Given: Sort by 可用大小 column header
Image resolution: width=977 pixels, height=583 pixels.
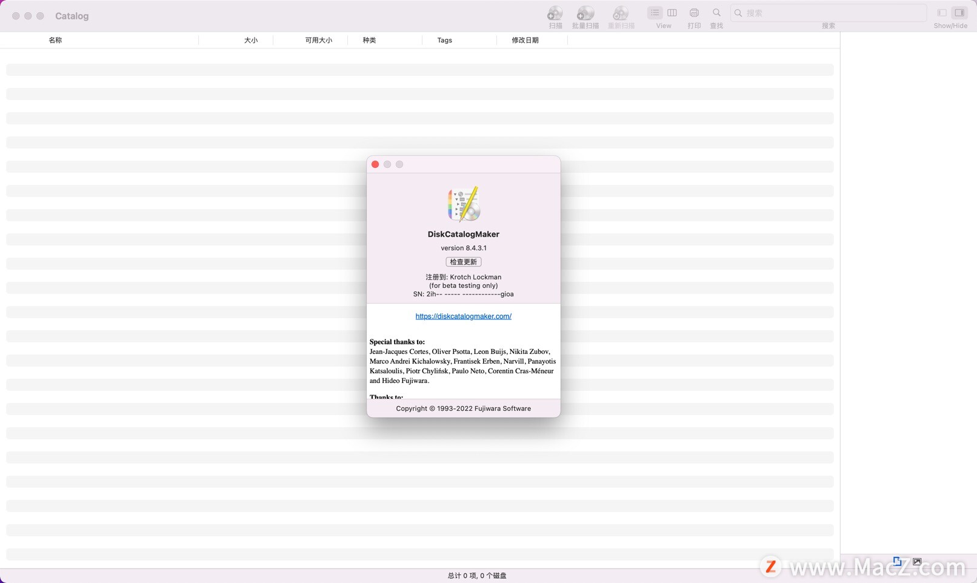Looking at the screenshot, I should tap(319, 40).
